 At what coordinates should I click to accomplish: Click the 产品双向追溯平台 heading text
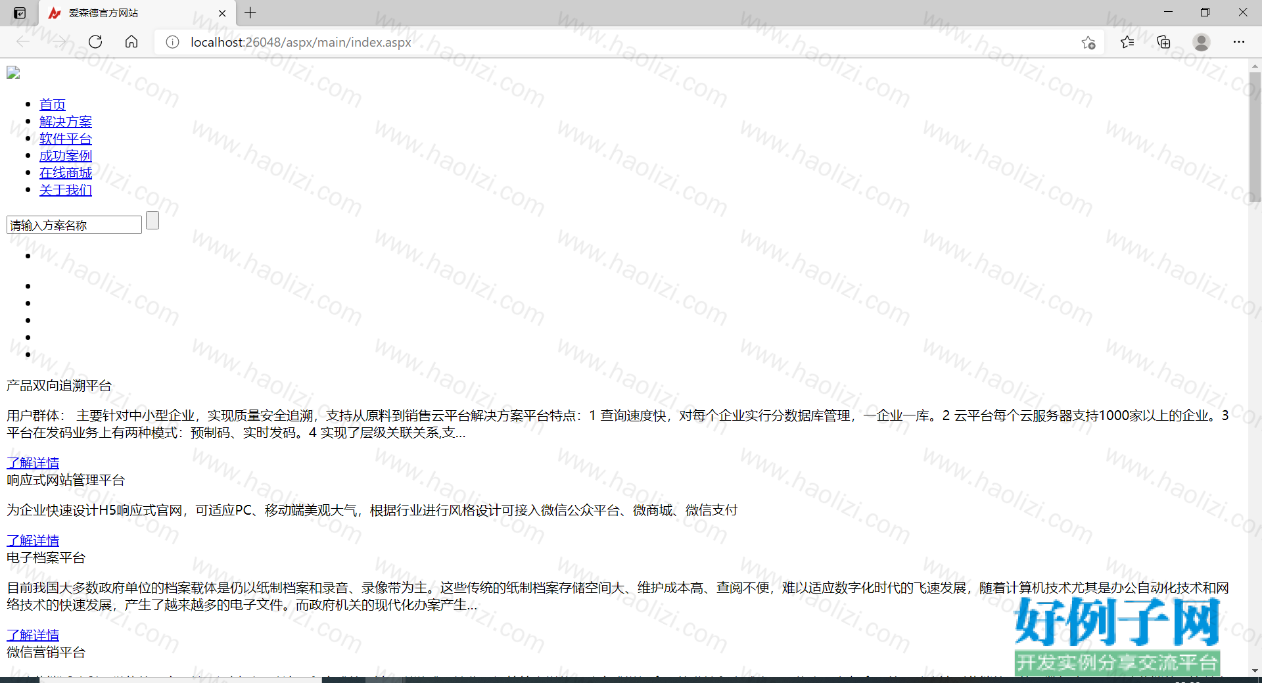[59, 386]
